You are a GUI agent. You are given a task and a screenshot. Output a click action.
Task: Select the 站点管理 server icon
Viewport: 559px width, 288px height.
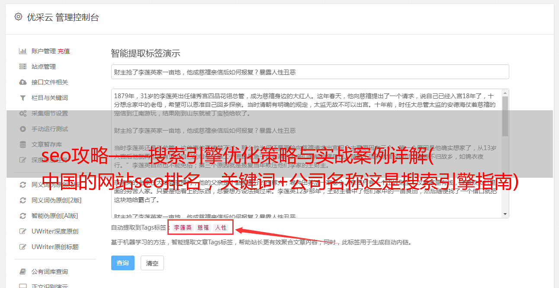click(x=23, y=67)
